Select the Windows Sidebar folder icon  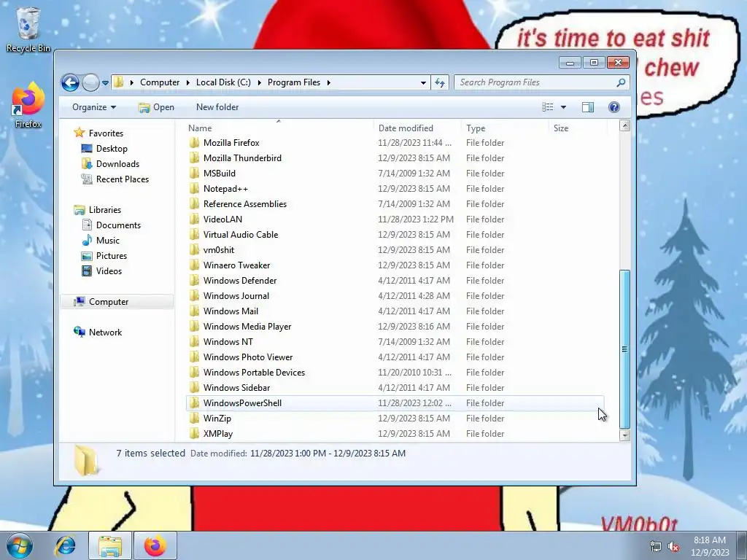tap(194, 388)
